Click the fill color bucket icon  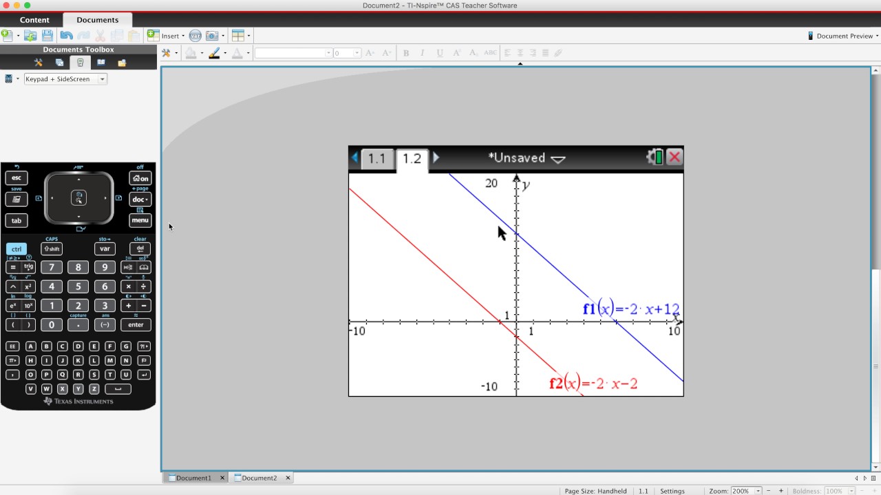point(191,53)
